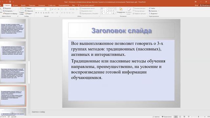Click Convert to SmartArt button
Image resolution: width=210 pixels, height=118 pixels.
tap(89, 13)
